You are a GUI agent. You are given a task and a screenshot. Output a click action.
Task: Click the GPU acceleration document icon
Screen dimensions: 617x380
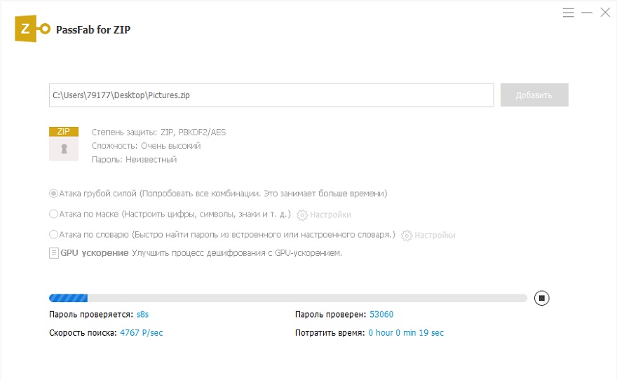pos(54,253)
